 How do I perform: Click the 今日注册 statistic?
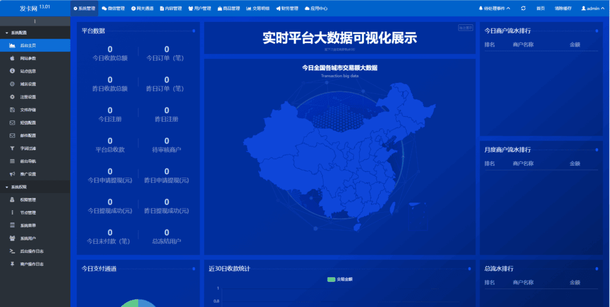point(110,114)
